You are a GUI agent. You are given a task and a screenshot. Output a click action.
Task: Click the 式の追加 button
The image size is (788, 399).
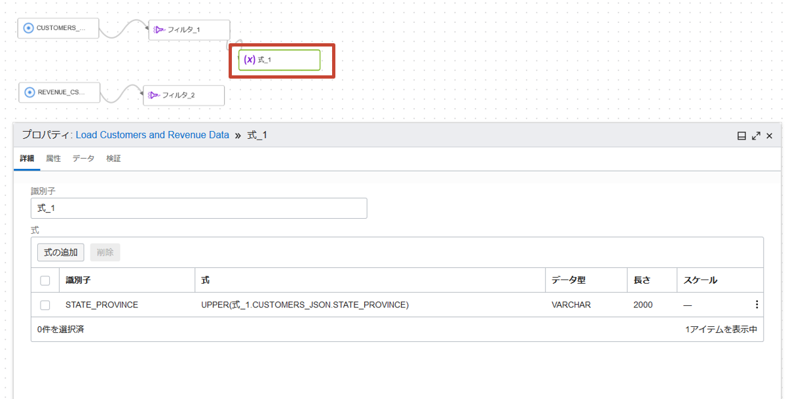pos(60,252)
